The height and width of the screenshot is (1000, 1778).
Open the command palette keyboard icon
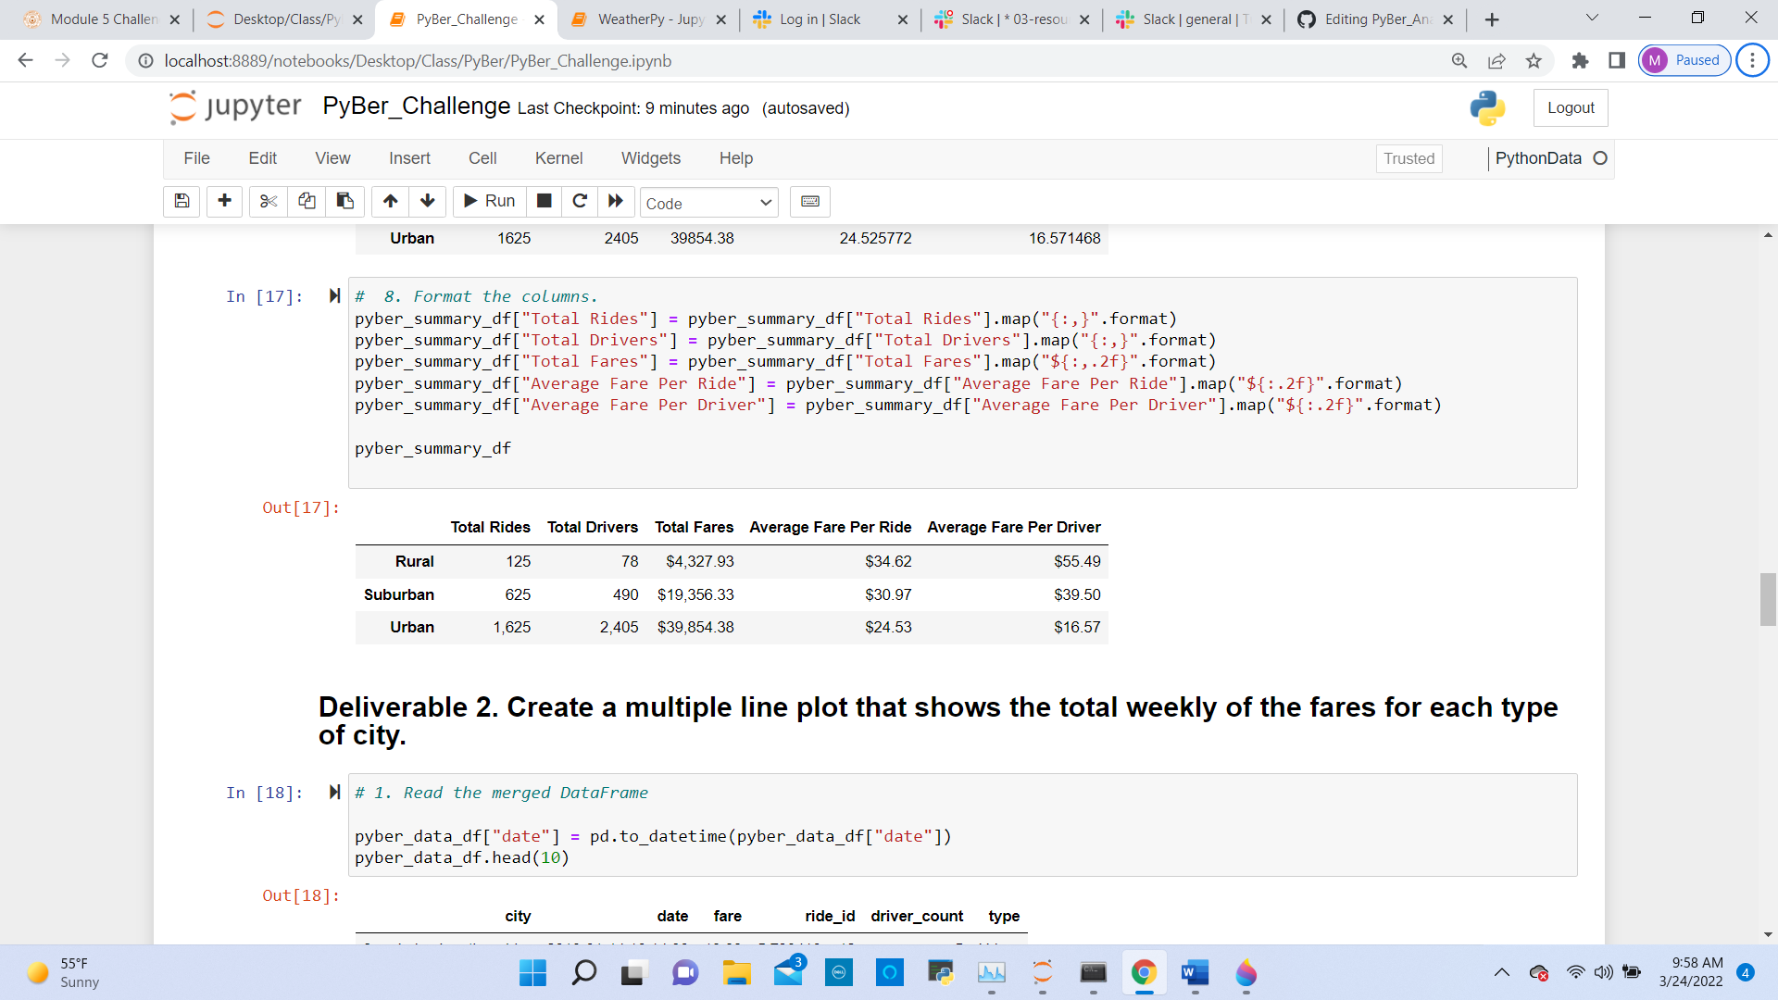click(809, 201)
